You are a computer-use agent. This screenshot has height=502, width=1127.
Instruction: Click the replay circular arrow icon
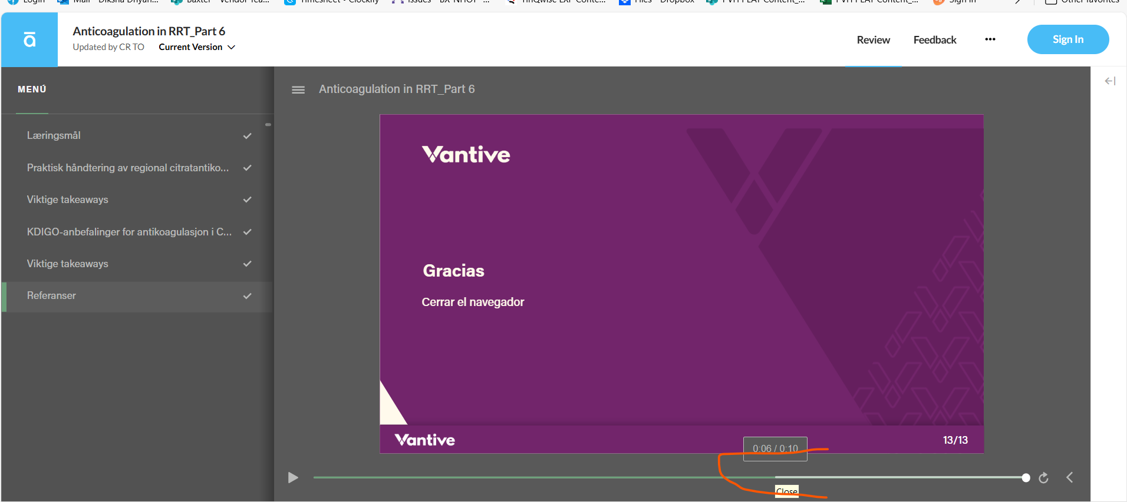coord(1043,478)
